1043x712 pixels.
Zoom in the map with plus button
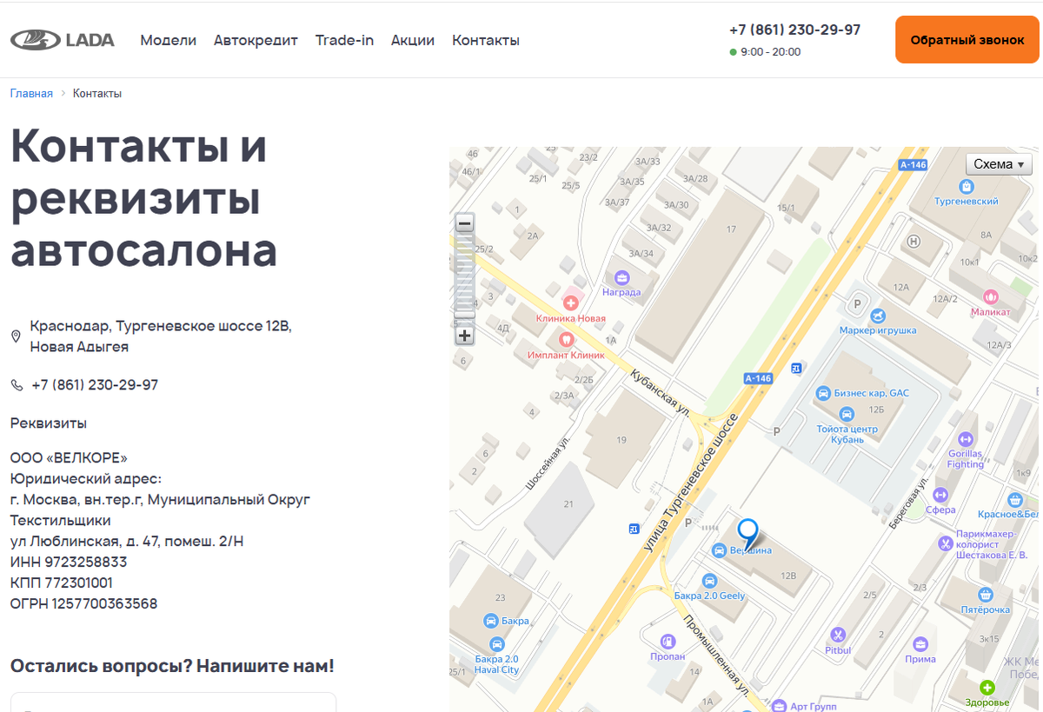tap(465, 336)
